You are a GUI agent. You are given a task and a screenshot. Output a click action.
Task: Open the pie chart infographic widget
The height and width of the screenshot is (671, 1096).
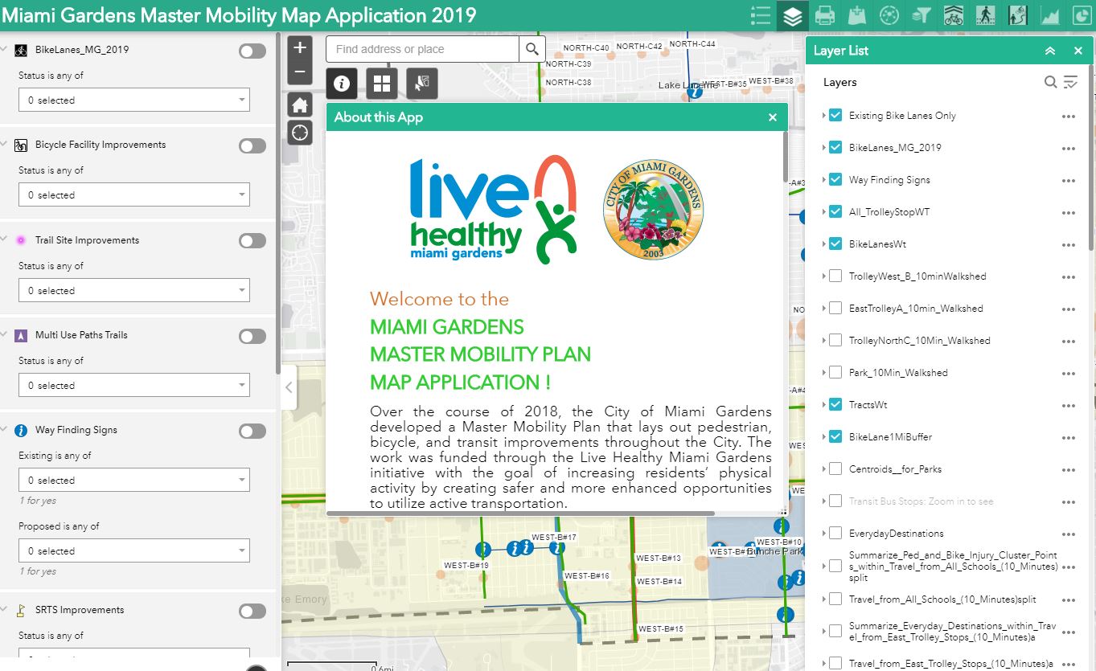[1081, 15]
